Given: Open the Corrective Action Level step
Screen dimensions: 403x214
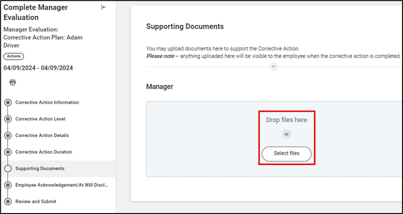Looking at the screenshot, I should point(40,119).
